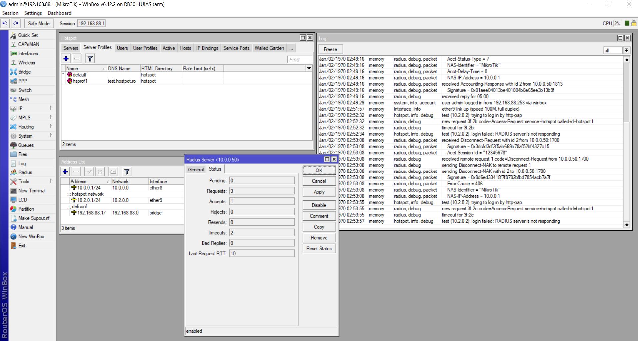Open the Dashboard menu
Screen dimensions: 638x341
point(59,13)
